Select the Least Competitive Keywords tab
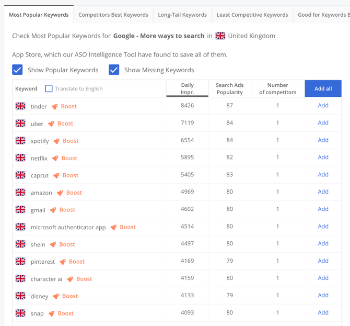Image resolution: width=350 pixels, height=326 pixels. (x=252, y=15)
